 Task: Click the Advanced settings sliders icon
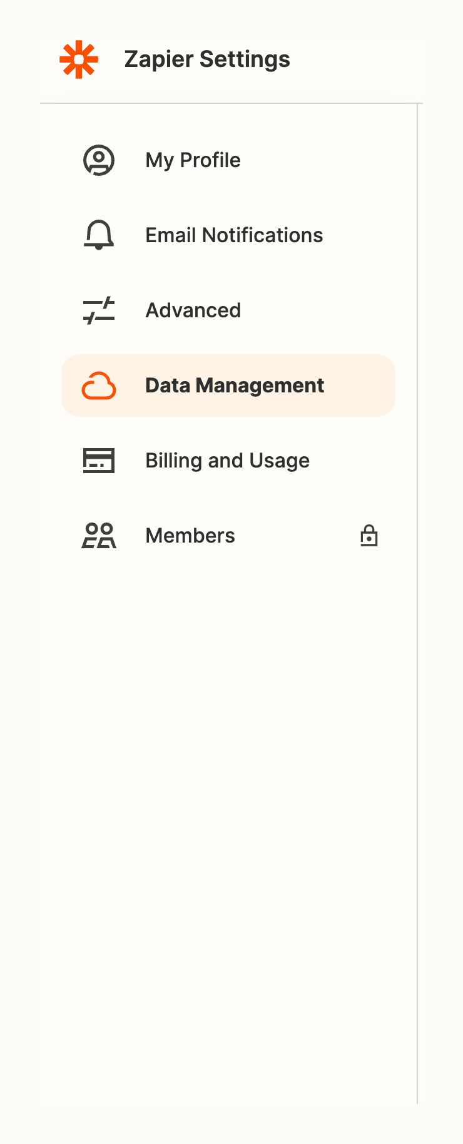click(98, 310)
